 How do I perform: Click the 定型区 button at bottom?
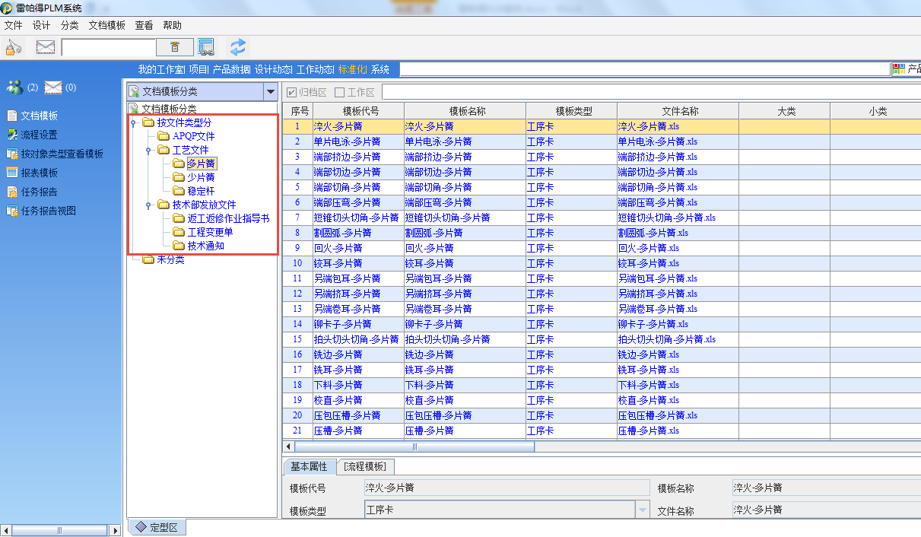(156, 527)
